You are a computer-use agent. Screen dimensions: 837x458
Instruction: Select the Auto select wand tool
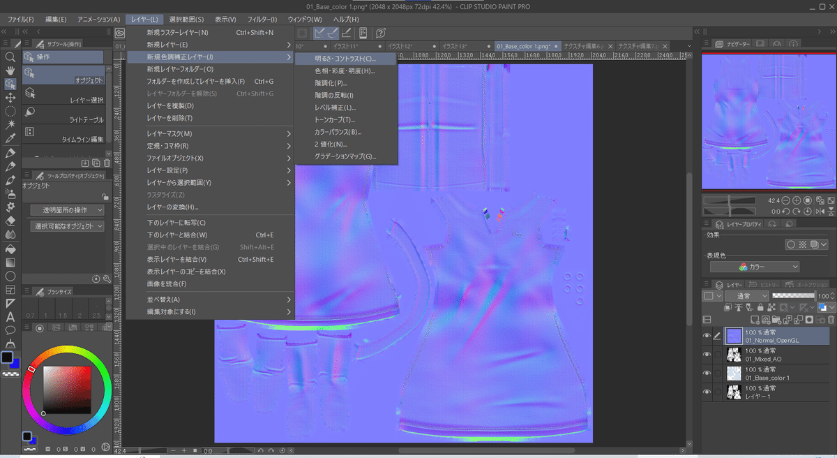[10, 124]
